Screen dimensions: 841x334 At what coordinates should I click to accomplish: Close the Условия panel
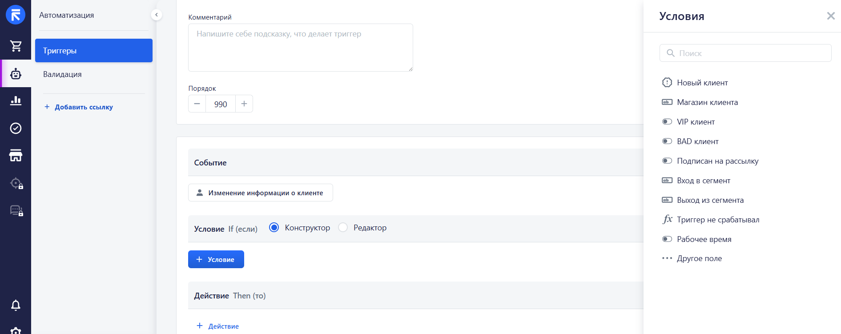831,16
